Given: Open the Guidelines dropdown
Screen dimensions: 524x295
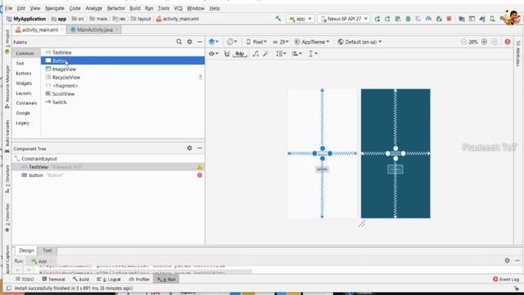Looking at the screenshot, I should (x=313, y=53).
